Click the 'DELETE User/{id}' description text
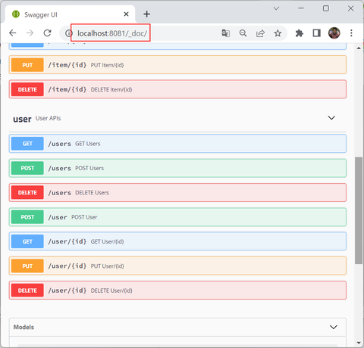Screen dimensions: 364x348 click(111, 291)
